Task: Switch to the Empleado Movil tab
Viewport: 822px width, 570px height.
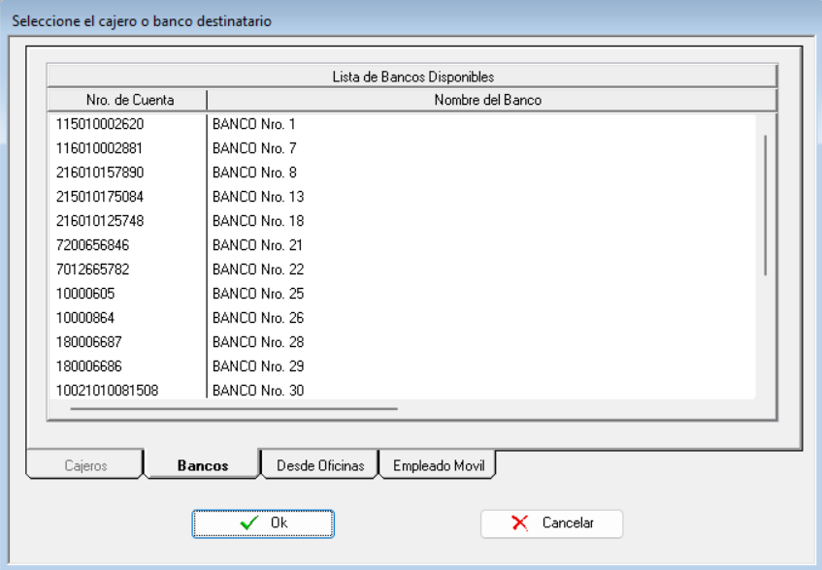Action: tap(438, 465)
